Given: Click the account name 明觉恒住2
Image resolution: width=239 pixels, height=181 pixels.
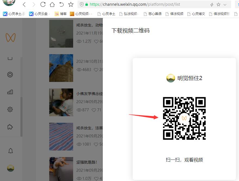Looking at the screenshot, I should [x=190, y=78].
